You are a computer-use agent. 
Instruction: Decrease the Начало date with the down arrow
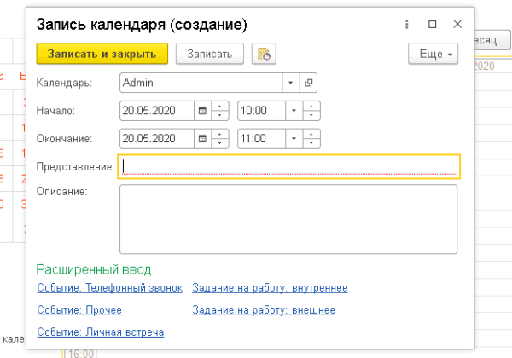[220, 115]
